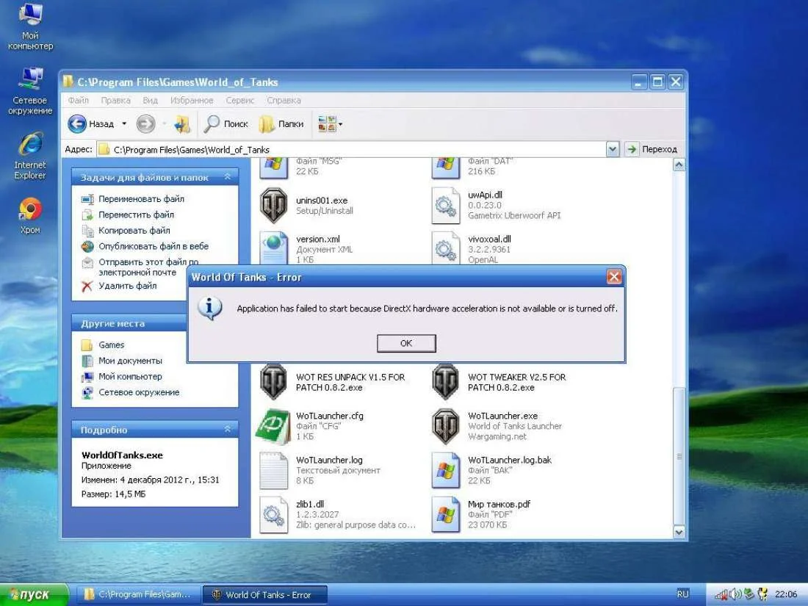Select the zlib1.dll file icon
The width and height of the screenshot is (808, 606).
pos(273,514)
